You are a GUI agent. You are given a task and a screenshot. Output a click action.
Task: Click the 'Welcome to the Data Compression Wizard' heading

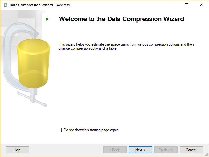click(x=121, y=19)
